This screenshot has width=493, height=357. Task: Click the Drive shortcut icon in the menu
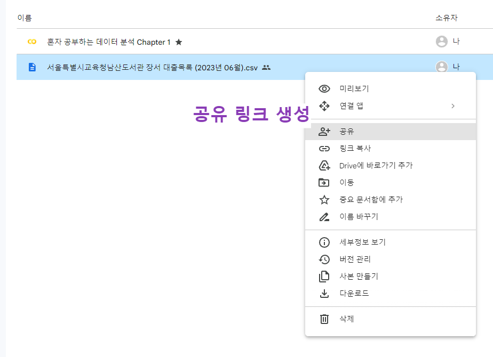tap(324, 166)
